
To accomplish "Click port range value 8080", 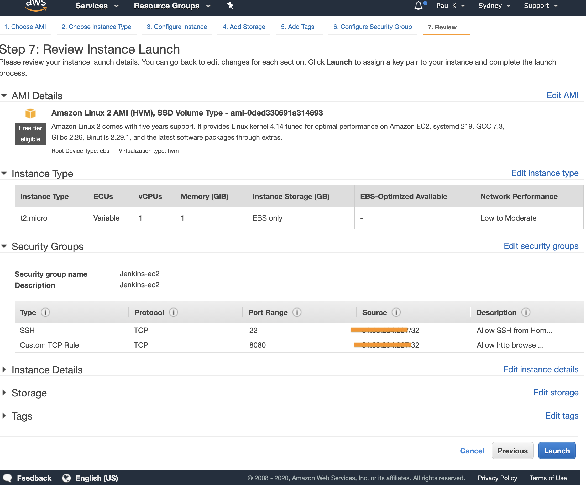I will (258, 345).
